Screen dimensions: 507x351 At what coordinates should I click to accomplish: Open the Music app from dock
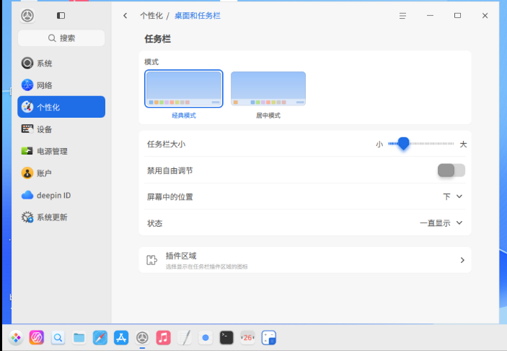(x=163, y=338)
